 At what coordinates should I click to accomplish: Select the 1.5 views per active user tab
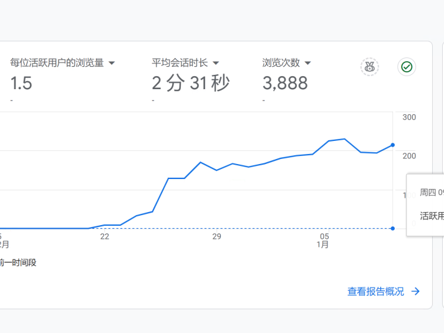(x=21, y=82)
